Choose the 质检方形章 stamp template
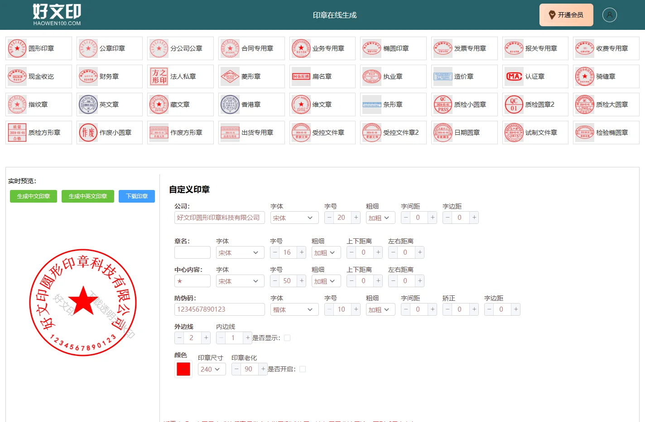This screenshot has height=422, width=645. tap(39, 133)
